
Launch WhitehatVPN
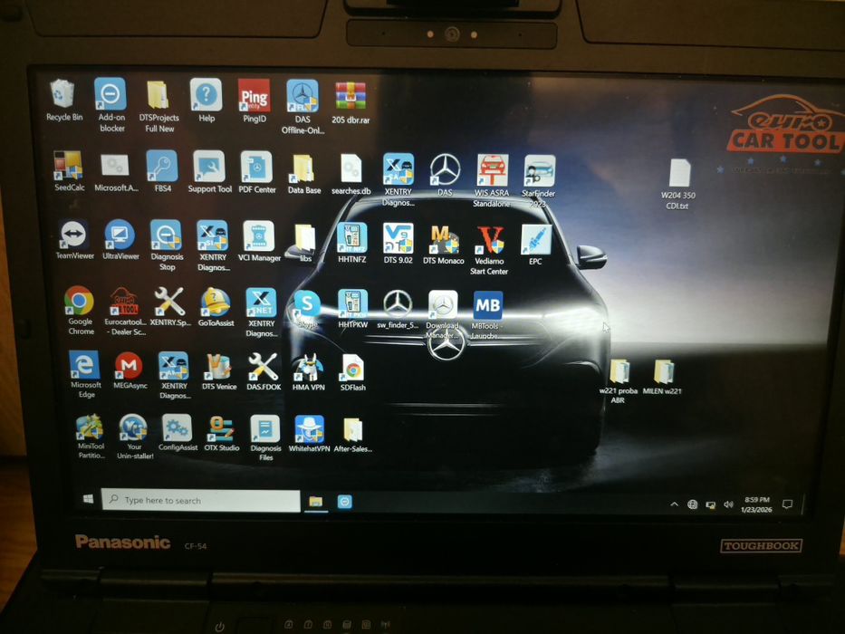pyautogui.click(x=309, y=429)
